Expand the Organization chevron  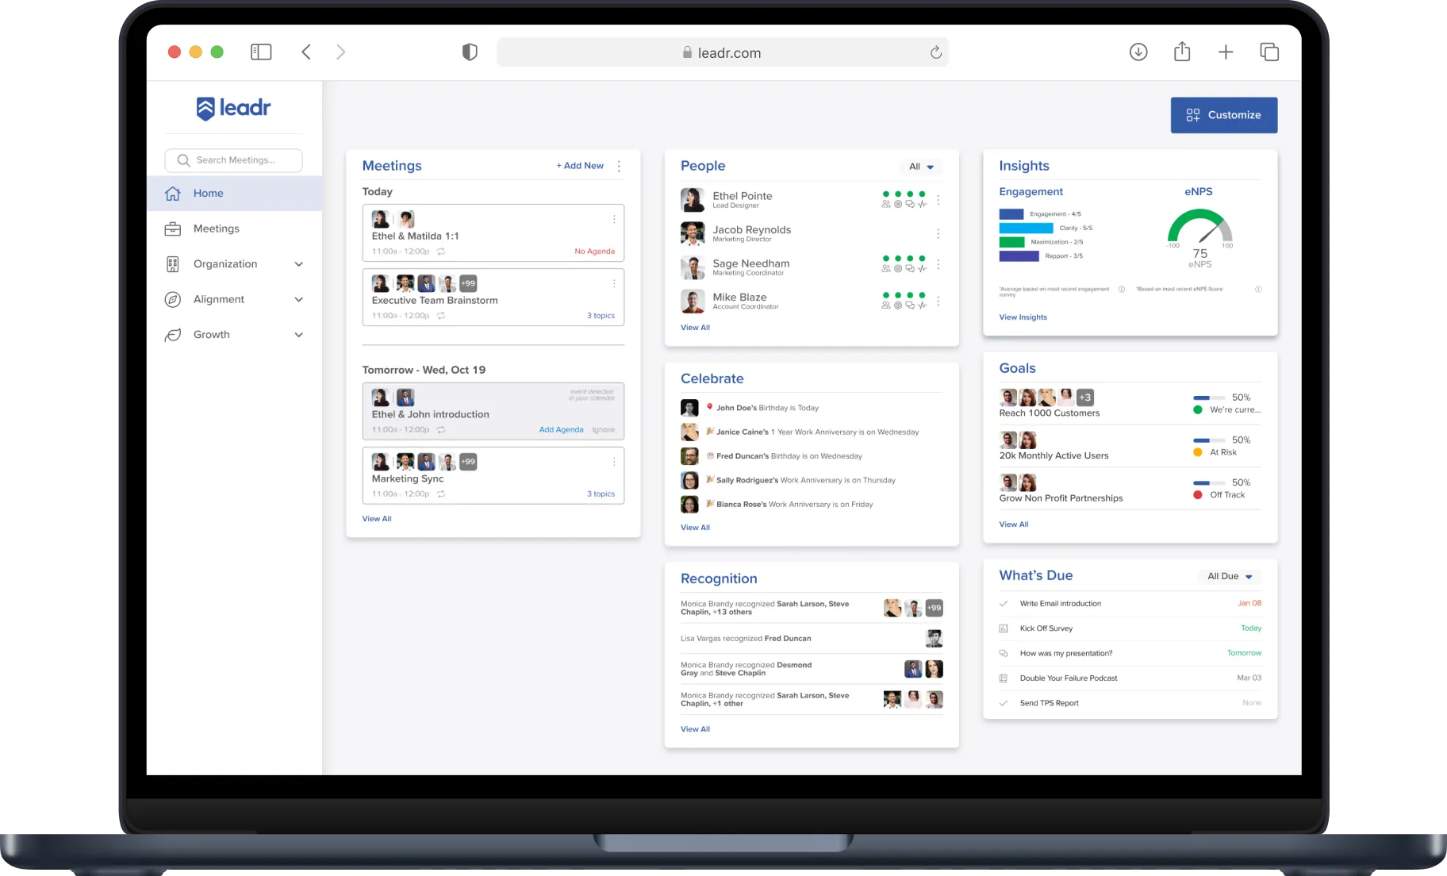coord(299,264)
